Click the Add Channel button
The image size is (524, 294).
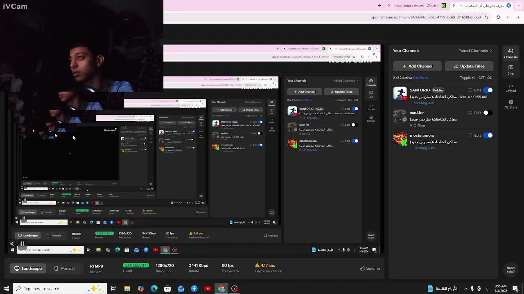tap(417, 66)
